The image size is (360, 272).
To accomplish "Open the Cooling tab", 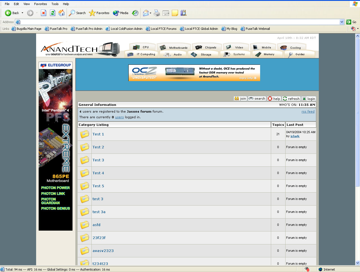I will click(291, 48).
